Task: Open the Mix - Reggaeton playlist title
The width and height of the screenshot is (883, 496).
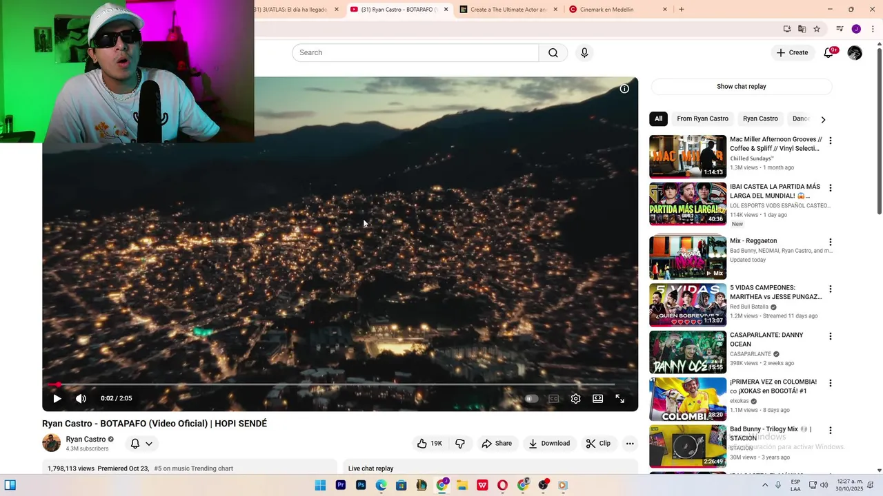Action: pyautogui.click(x=753, y=241)
